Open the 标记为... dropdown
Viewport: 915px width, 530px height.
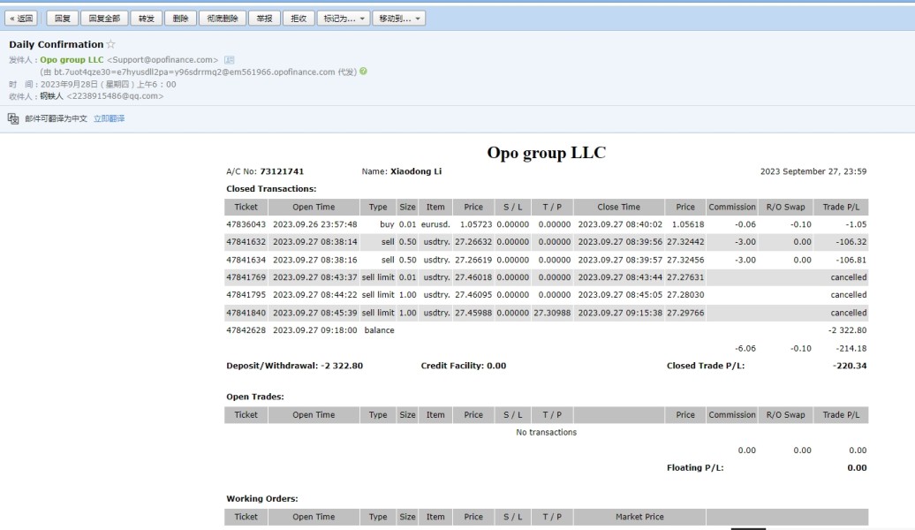coord(343,18)
